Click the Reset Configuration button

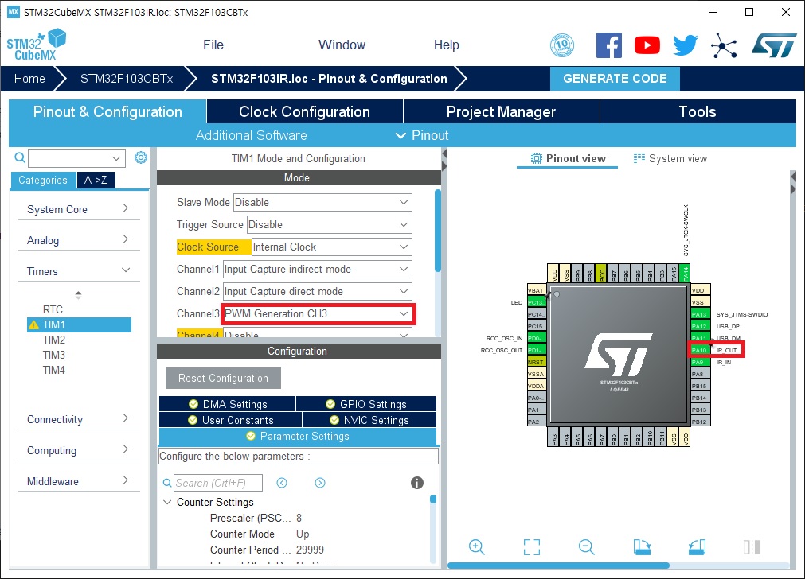click(x=223, y=378)
